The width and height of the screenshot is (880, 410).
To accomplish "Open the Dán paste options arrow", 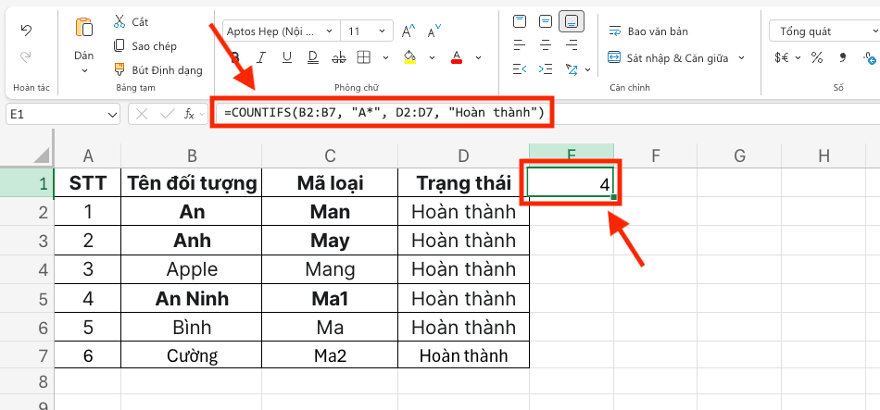I will 84,70.
